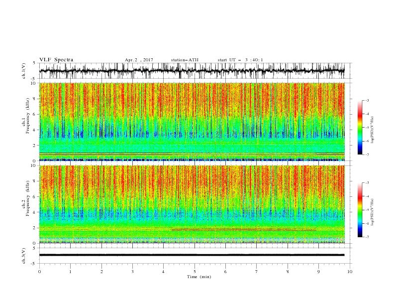Click the "3" tick on Time axis

(x=132, y=272)
